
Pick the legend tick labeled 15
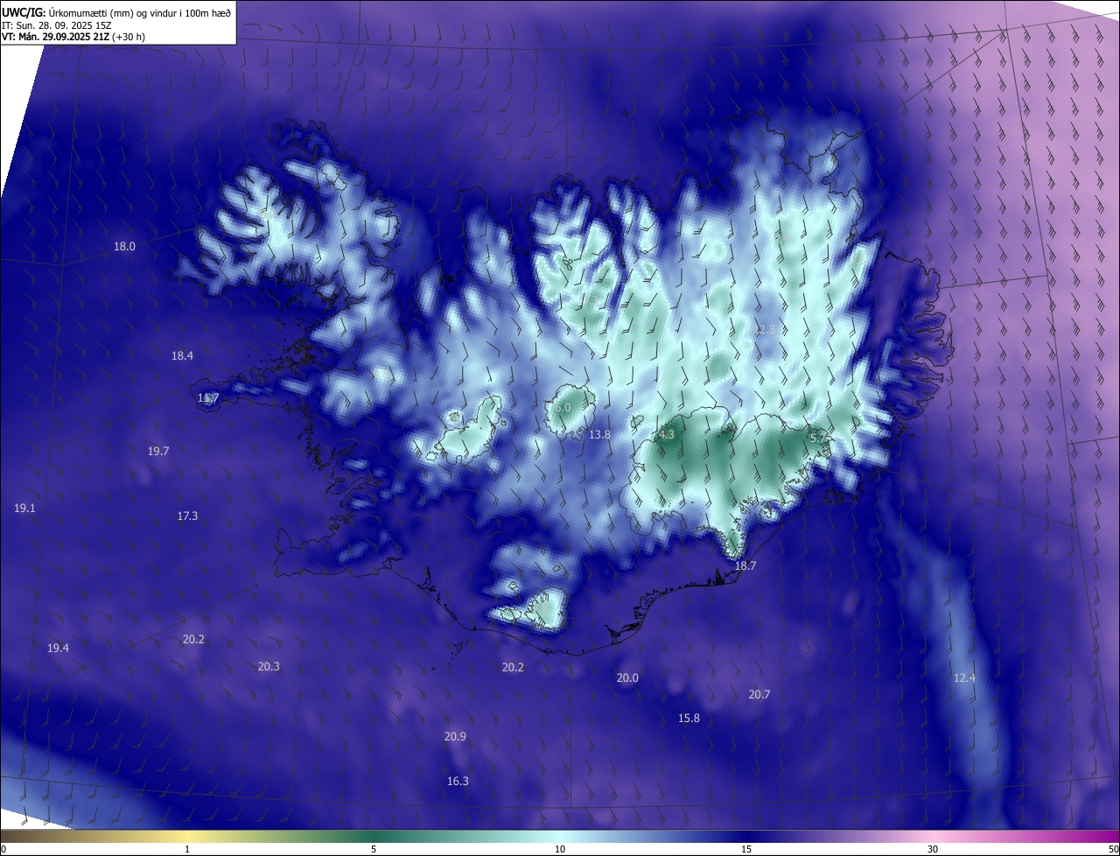pos(746,849)
